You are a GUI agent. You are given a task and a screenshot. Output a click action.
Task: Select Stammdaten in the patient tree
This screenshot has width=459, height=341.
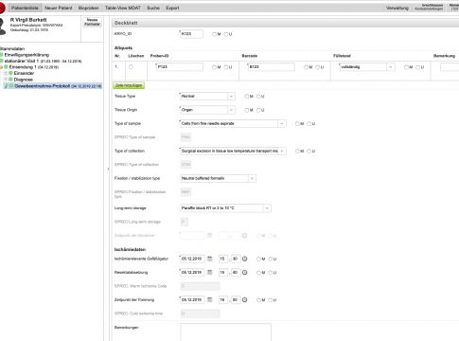(12, 48)
